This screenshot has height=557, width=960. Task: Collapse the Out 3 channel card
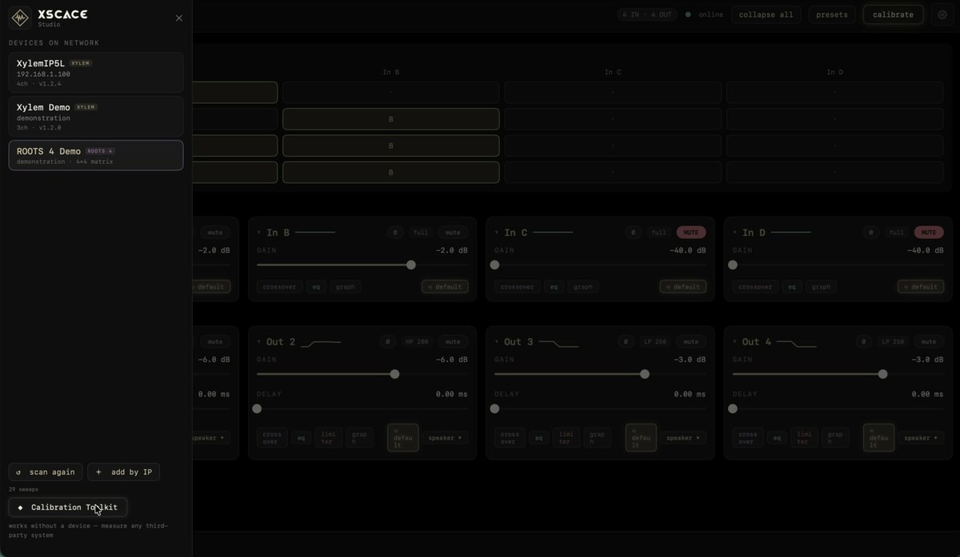497,342
